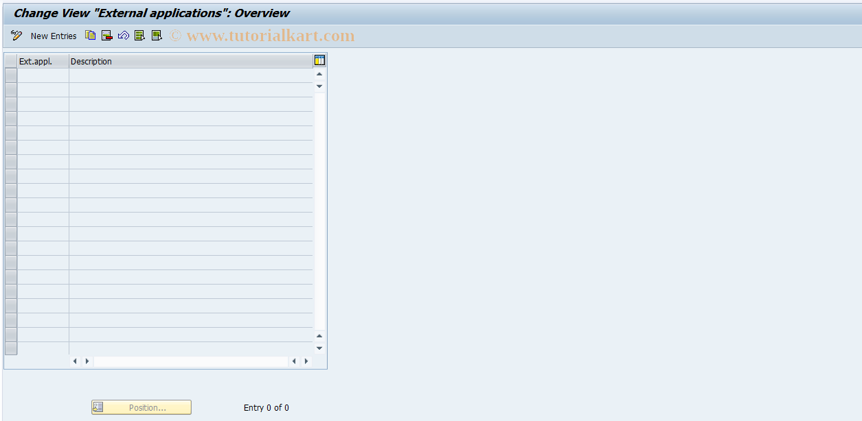Screen dimensions: 862x421
Task: Select the first table row selector
Action: click(11, 75)
